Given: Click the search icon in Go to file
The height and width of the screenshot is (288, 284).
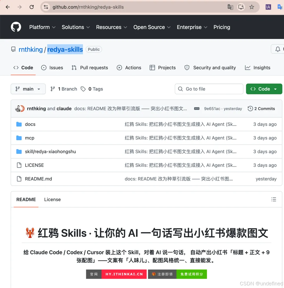Looking at the screenshot, I should click(x=180, y=89).
